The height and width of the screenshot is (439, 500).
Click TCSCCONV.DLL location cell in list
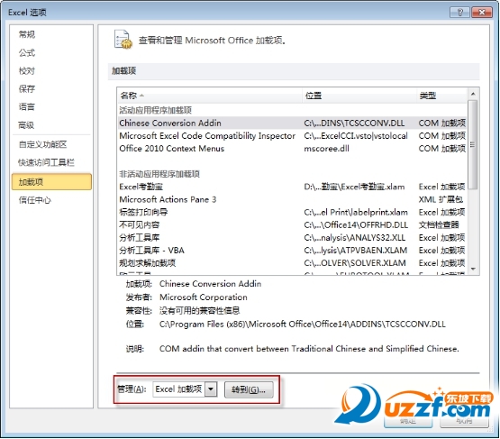354,123
